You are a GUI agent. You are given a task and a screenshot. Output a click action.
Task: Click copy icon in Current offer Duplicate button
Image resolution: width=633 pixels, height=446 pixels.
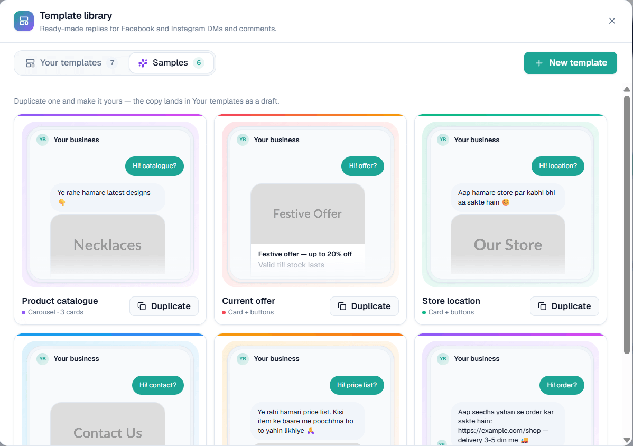[x=342, y=306]
